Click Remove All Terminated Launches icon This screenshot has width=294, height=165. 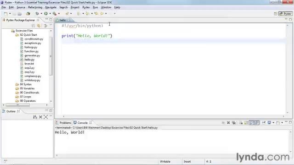pos(234,123)
